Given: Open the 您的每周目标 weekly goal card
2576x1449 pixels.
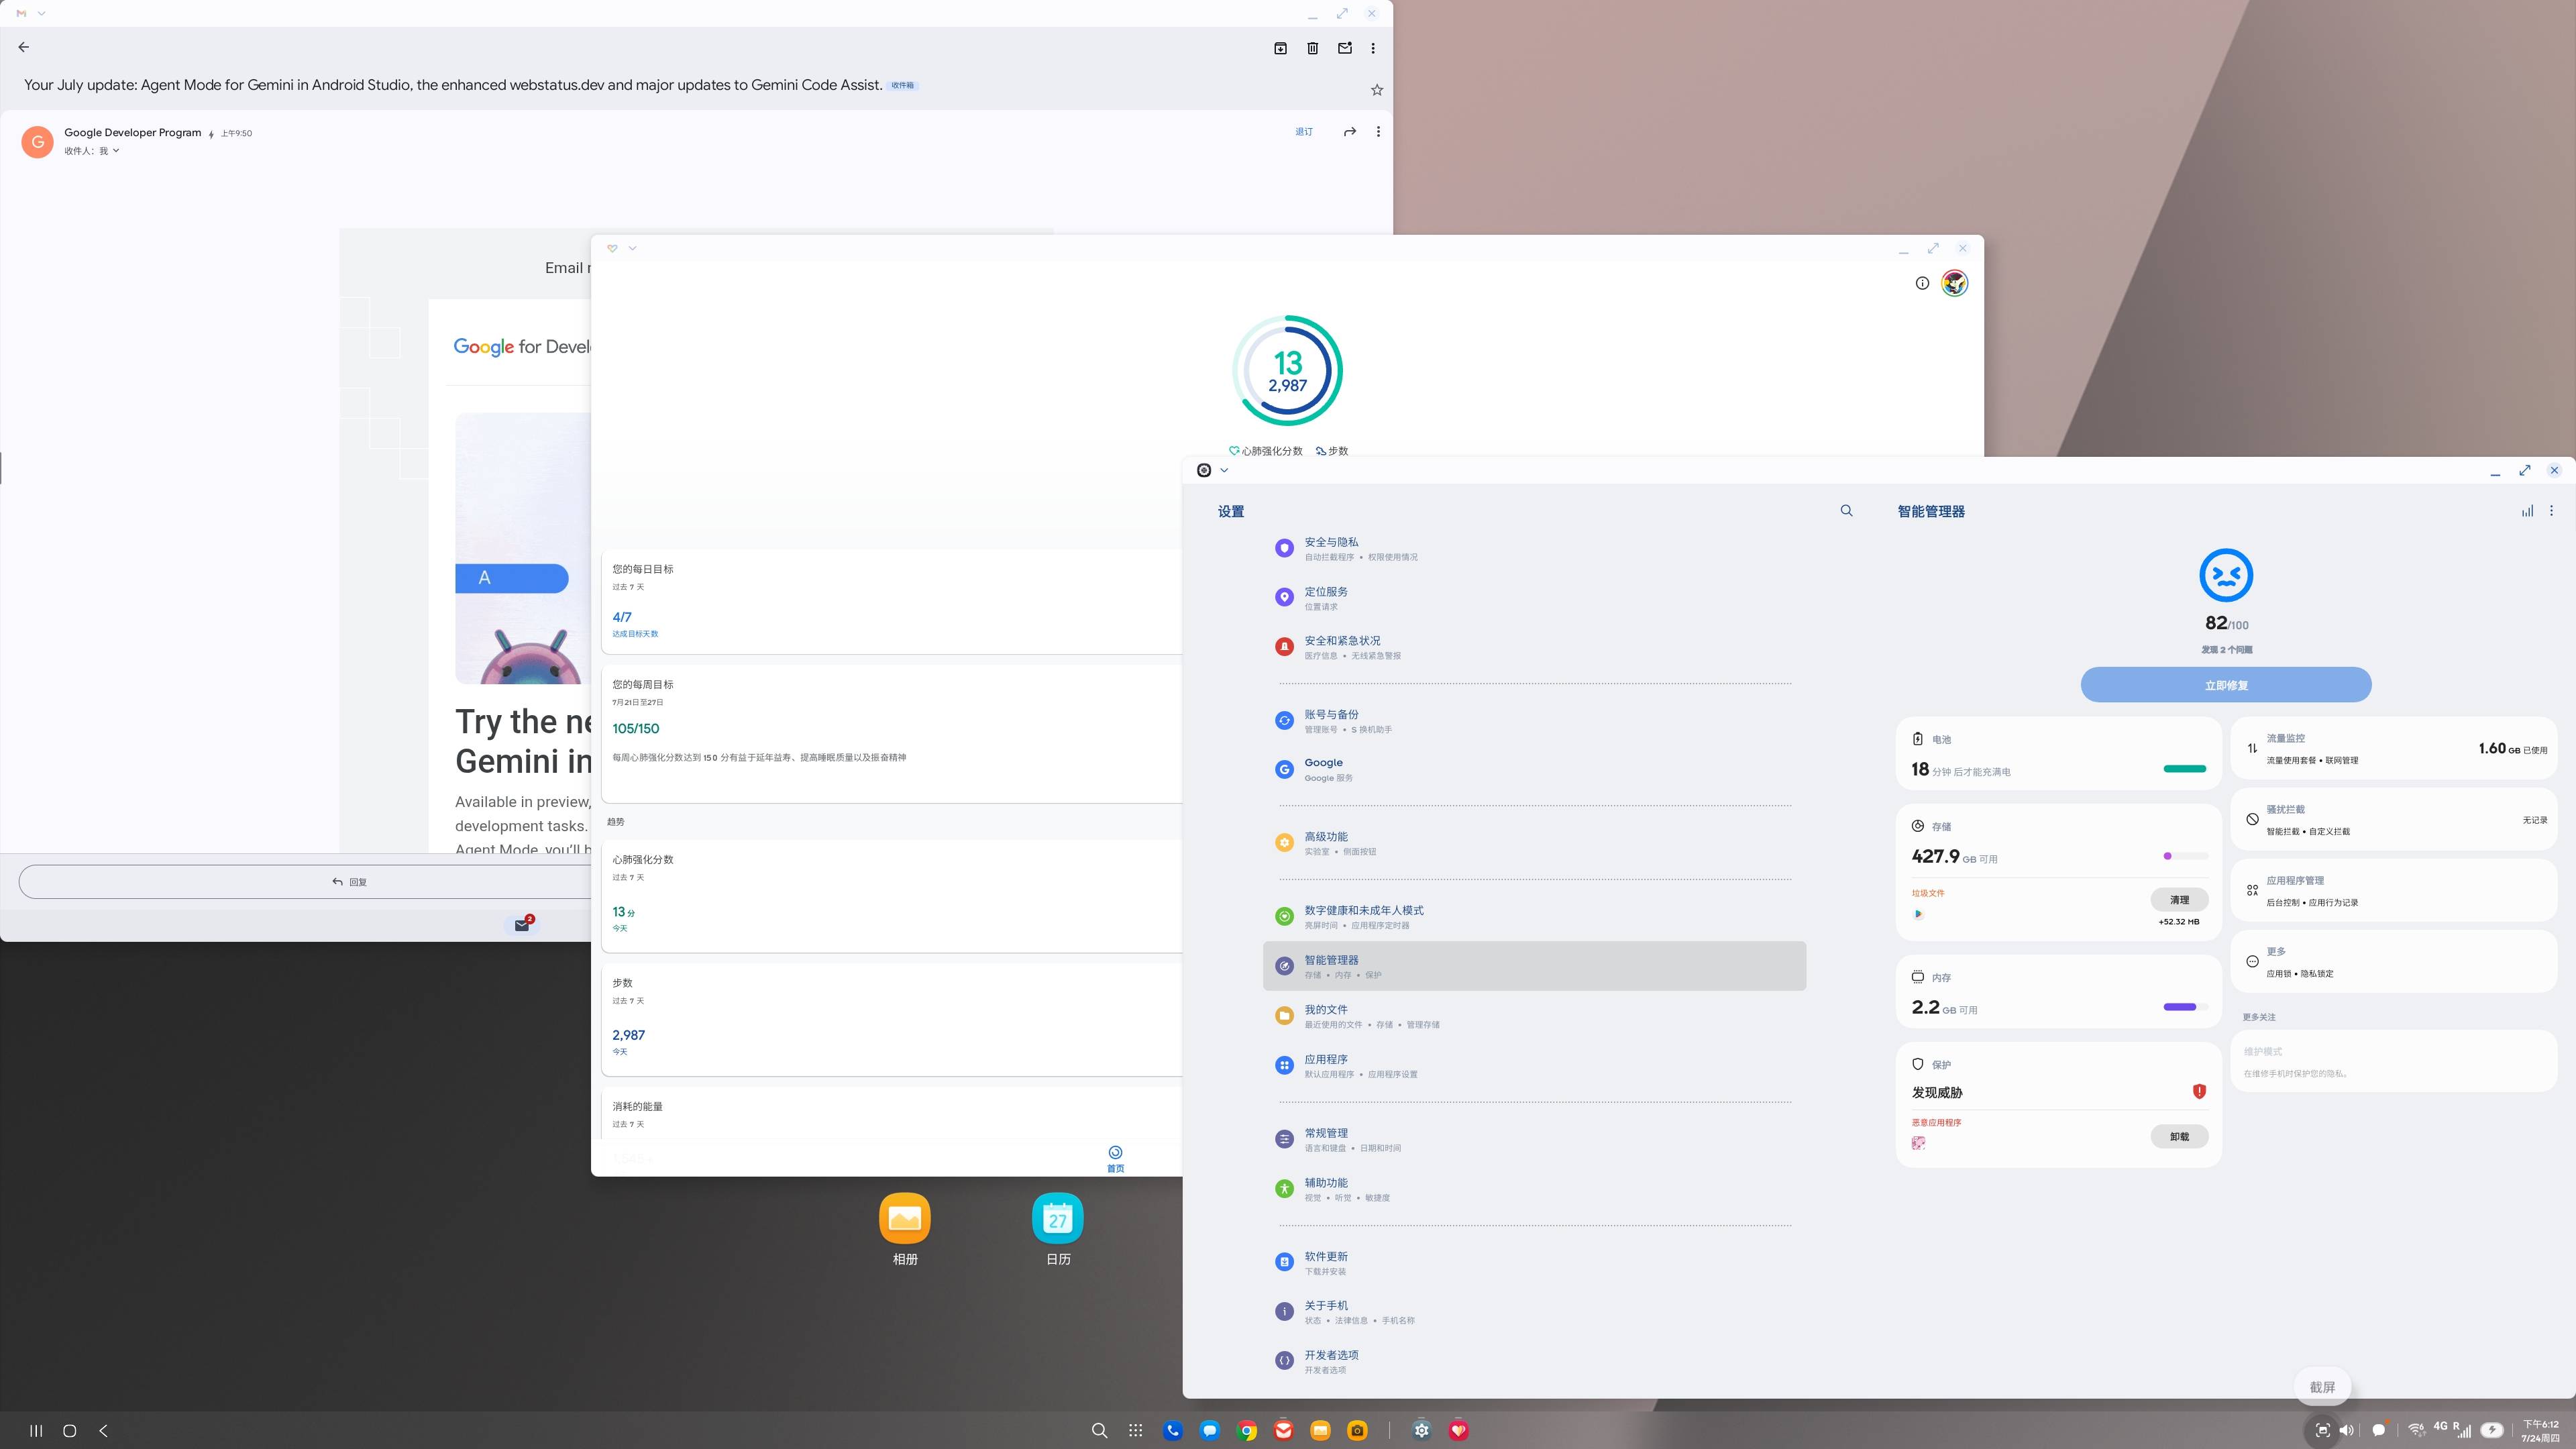Looking at the screenshot, I should coord(891,733).
